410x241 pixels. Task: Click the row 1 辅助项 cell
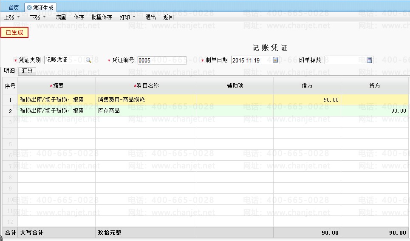(235, 100)
